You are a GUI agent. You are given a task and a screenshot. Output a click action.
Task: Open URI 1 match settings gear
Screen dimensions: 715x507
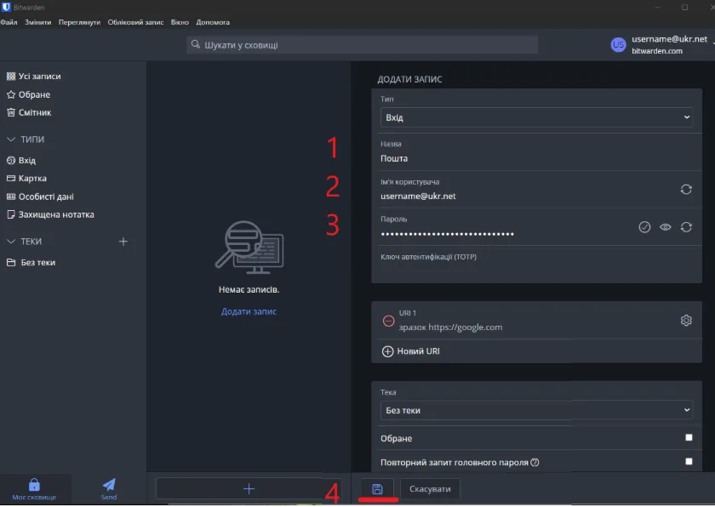(686, 321)
